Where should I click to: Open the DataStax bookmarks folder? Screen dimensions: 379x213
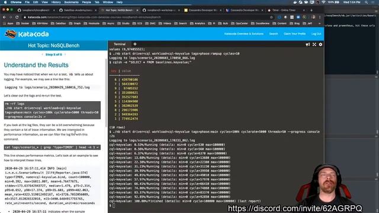[x=58, y=24]
